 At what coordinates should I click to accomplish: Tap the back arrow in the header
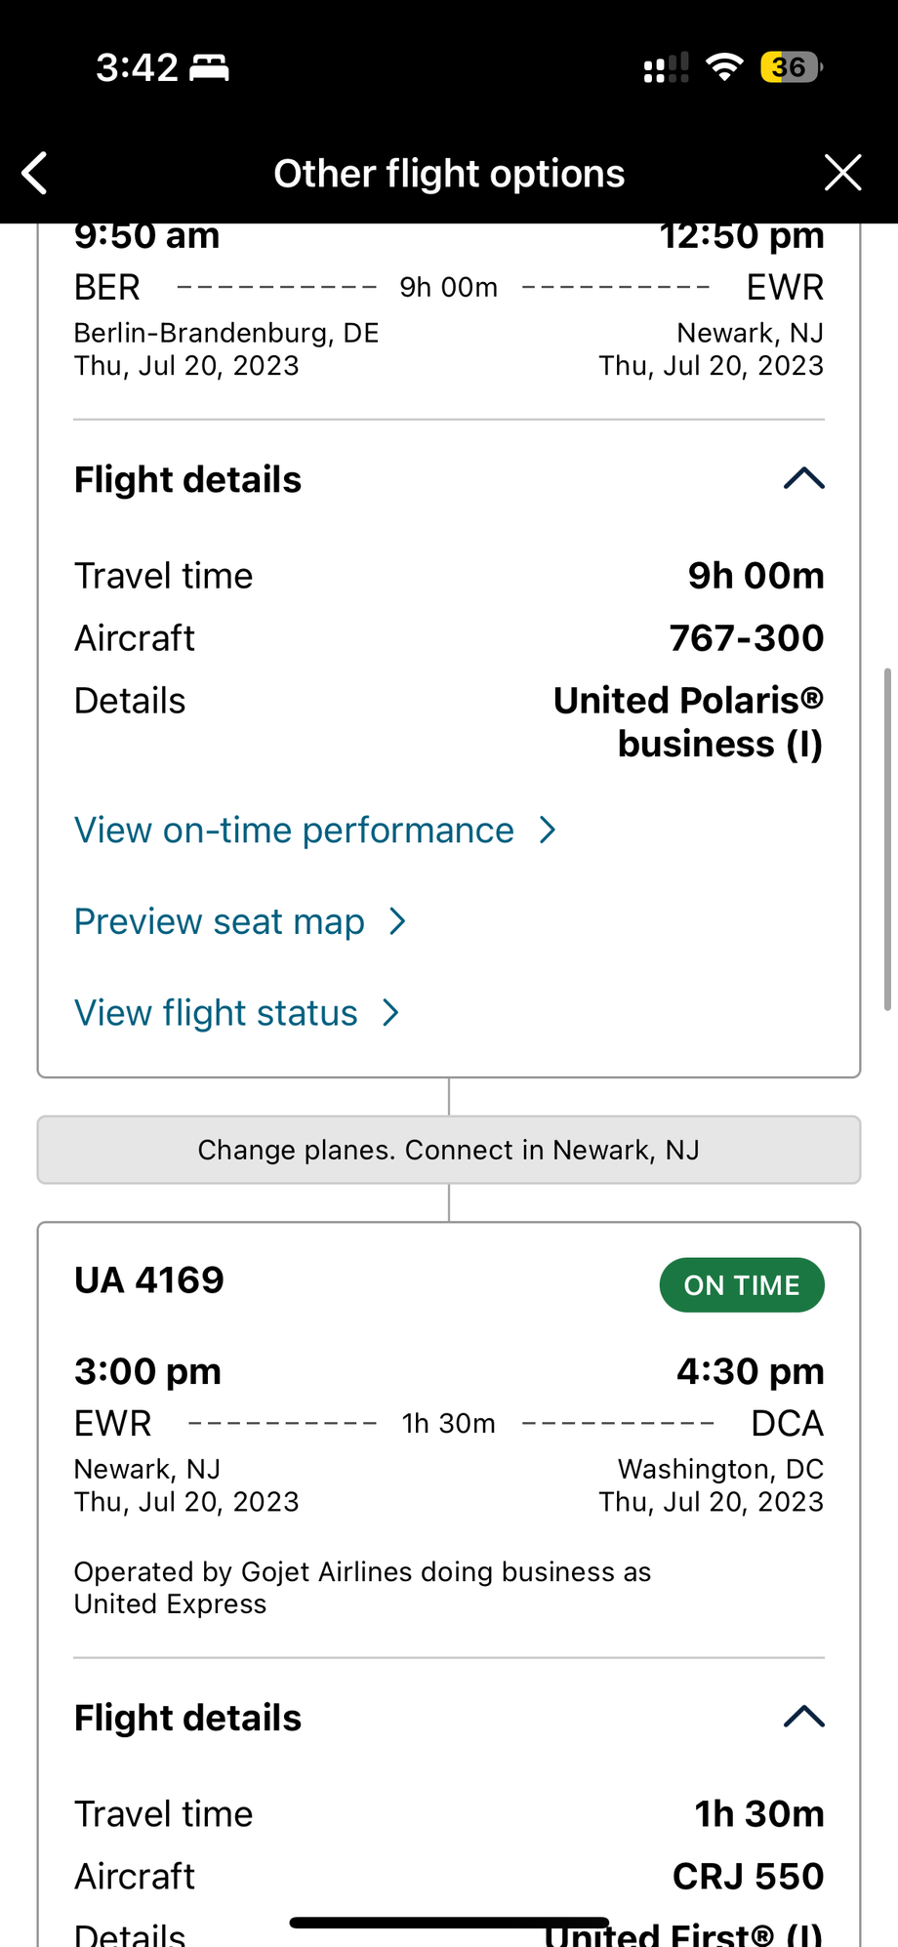tap(35, 174)
